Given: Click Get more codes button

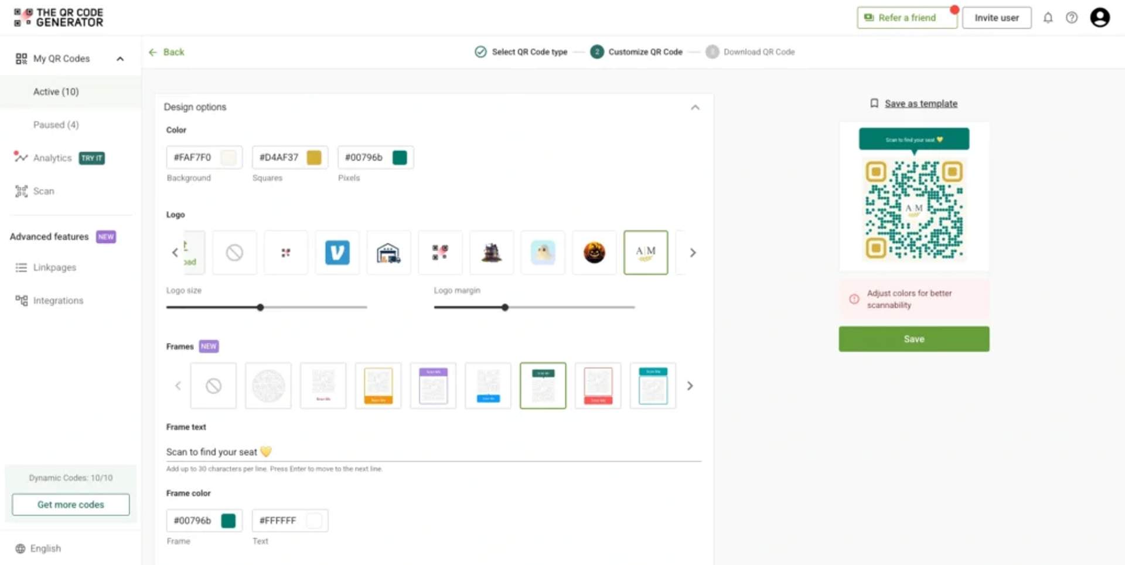Looking at the screenshot, I should tap(71, 505).
